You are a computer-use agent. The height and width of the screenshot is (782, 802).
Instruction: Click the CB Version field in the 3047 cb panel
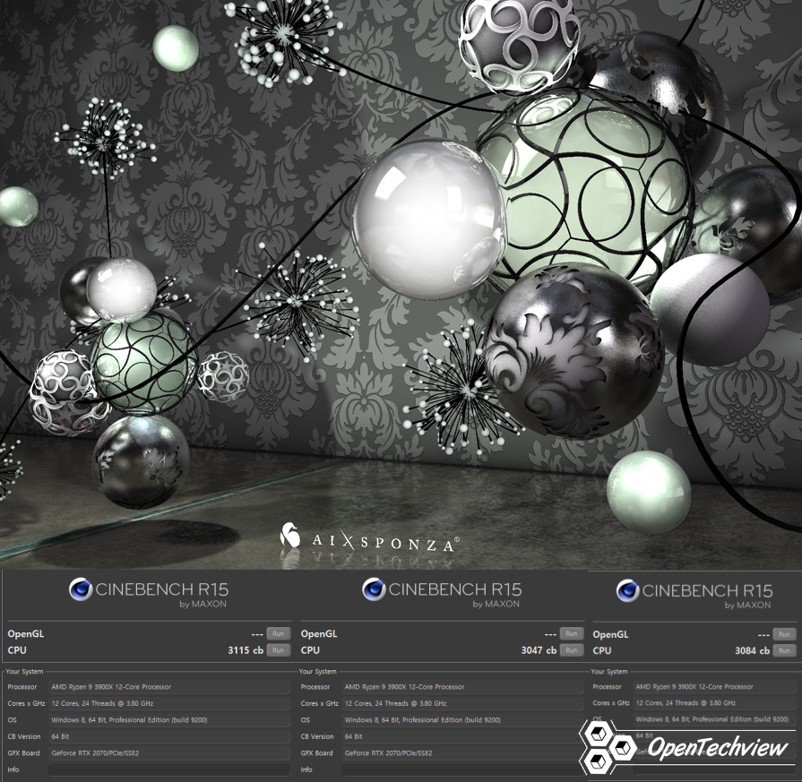pyautogui.click(x=462, y=736)
